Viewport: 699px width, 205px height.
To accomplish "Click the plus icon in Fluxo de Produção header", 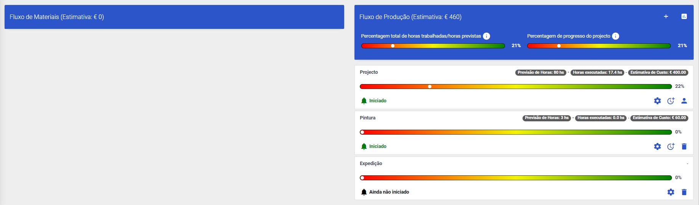I will (x=666, y=16).
